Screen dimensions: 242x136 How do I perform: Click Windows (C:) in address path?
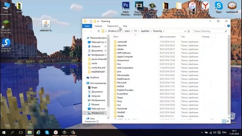click(114, 31)
